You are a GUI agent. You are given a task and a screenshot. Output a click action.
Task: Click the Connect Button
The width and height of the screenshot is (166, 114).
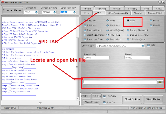[x=13, y=10]
